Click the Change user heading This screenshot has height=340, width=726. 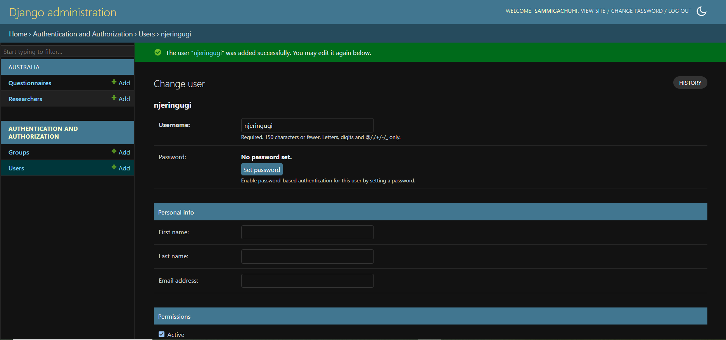[x=179, y=84]
